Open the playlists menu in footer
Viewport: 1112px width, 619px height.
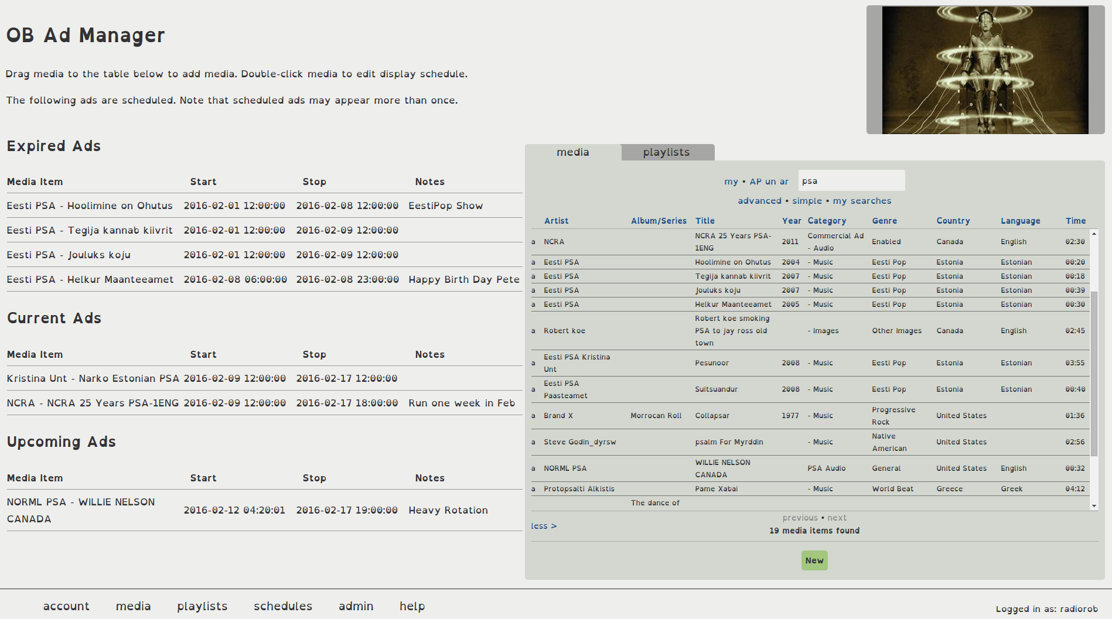202,606
